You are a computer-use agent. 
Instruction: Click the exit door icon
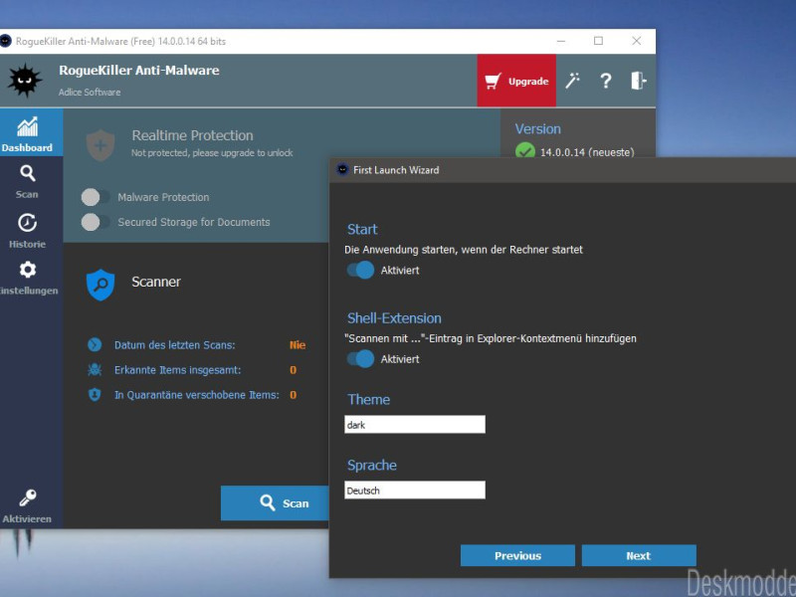click(638, 81)
